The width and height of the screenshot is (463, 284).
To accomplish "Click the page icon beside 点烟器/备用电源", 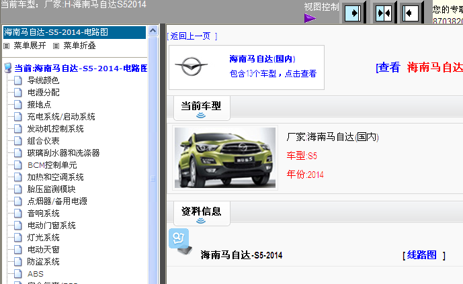I will point(18,201).
